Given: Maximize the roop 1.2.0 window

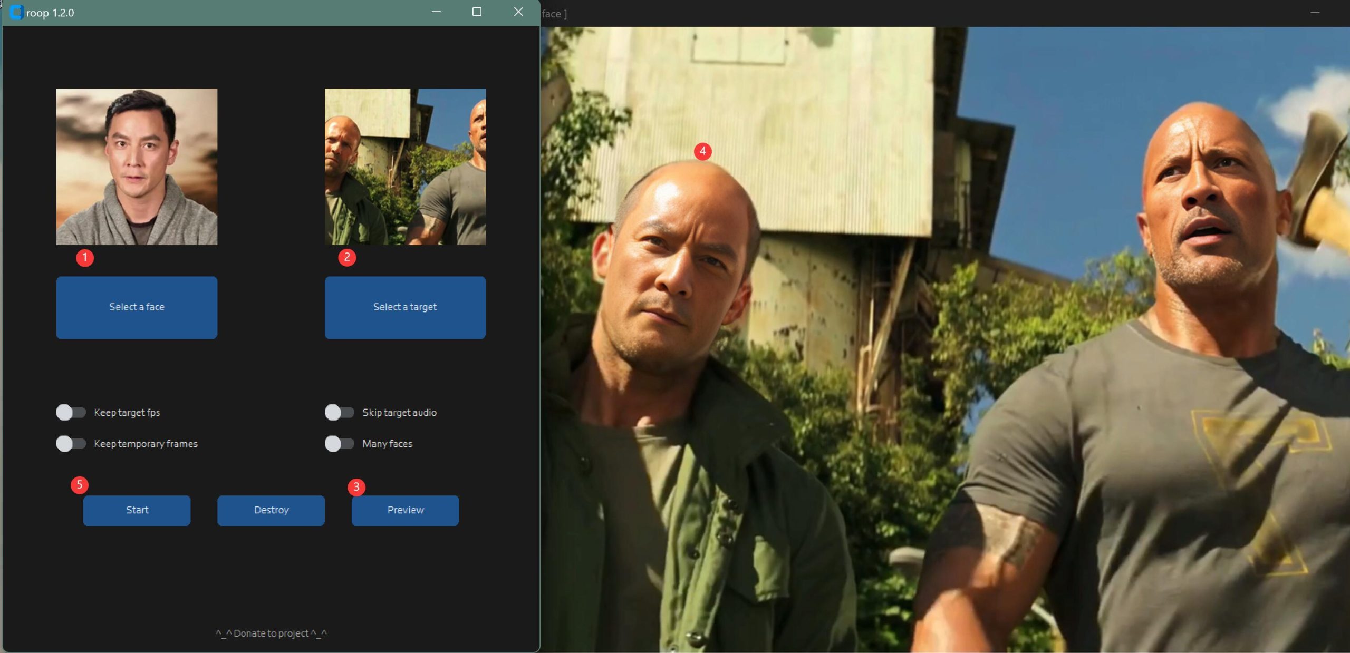Looking at the screenshot, I should 477,12.
